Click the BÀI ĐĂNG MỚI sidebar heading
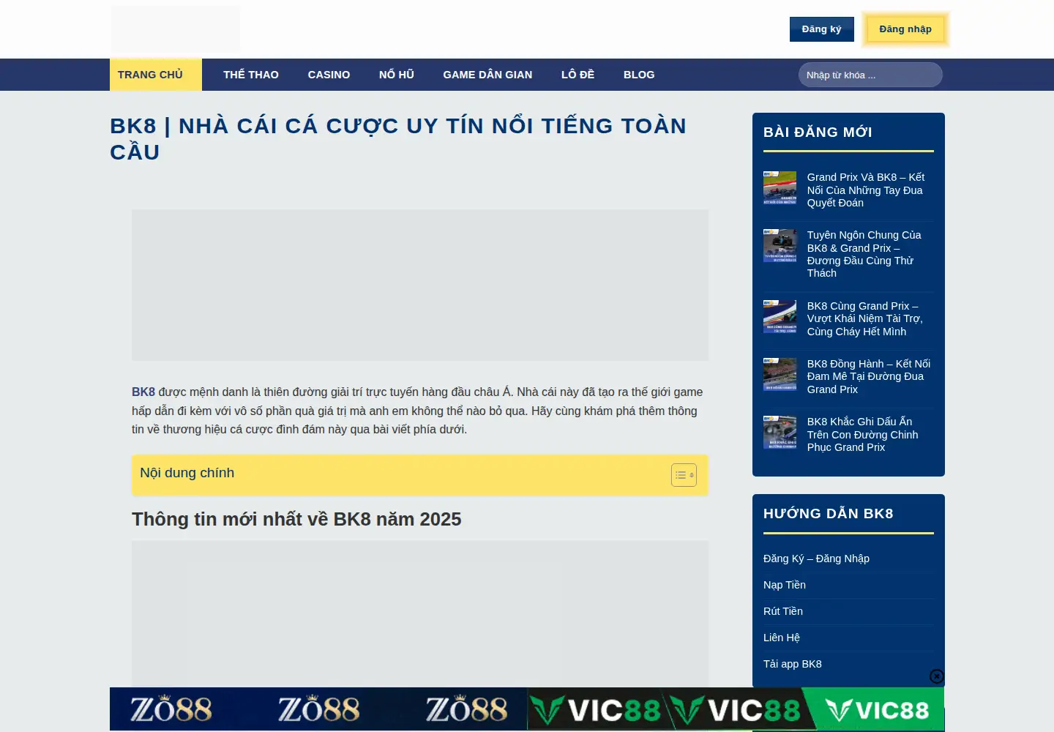1054x732 pixels. tap(818, 132)
